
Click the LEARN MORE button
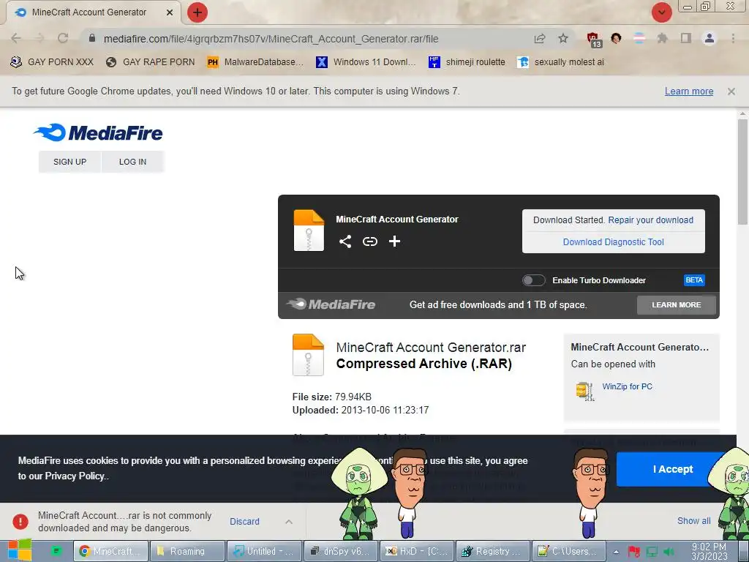(677, 305)
